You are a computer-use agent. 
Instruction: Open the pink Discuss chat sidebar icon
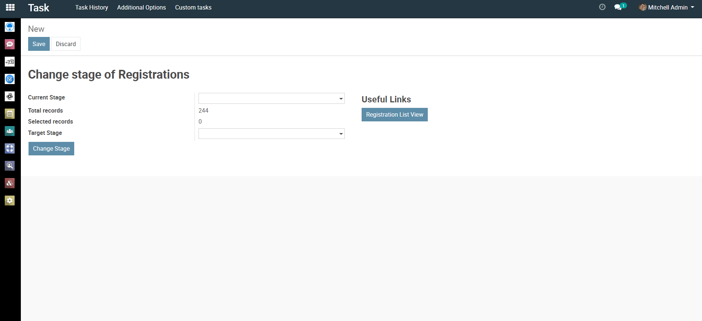10,44
